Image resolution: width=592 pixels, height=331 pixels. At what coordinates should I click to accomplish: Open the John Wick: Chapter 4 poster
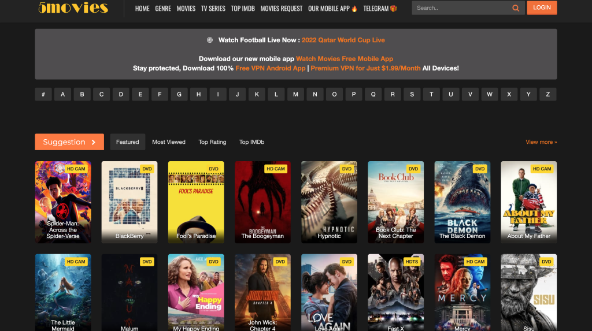tap(263, 292)
